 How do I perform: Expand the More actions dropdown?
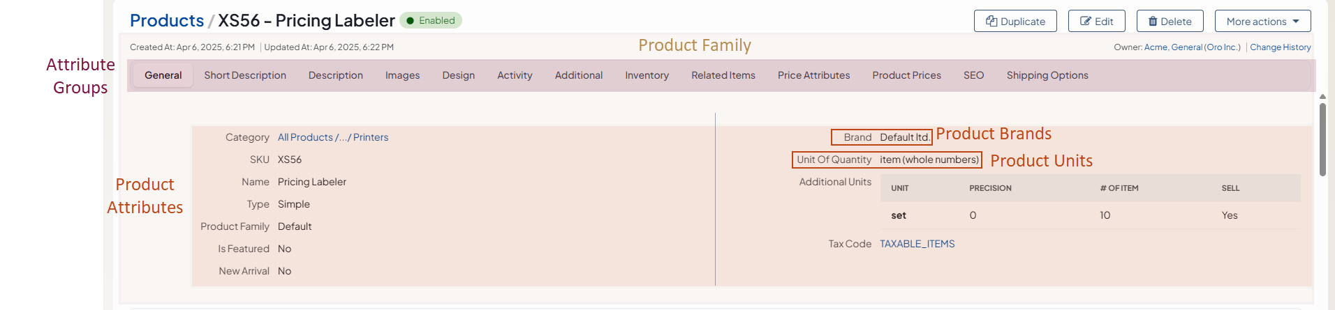point(1262,21)
